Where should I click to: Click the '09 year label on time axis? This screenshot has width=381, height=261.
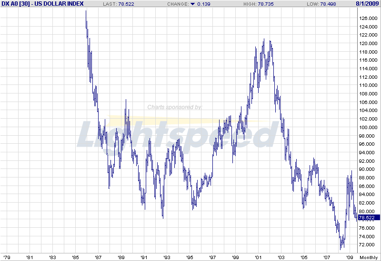pyautogui.click(x=350, y=257)
